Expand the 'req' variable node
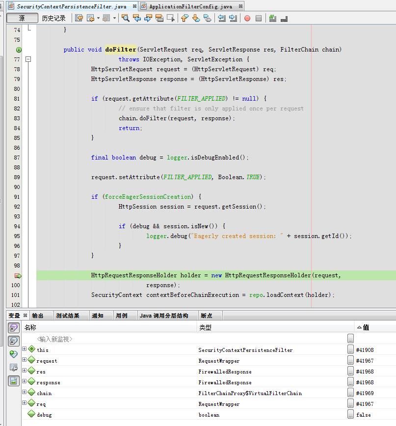396x426 pixels. point(24,402)
